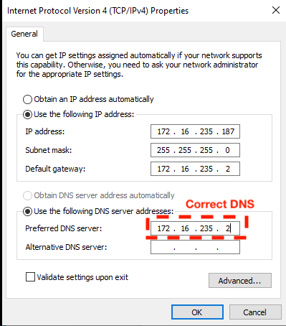Select the General tab
Viewport: 286px width, 326px height.
(24, 34)
